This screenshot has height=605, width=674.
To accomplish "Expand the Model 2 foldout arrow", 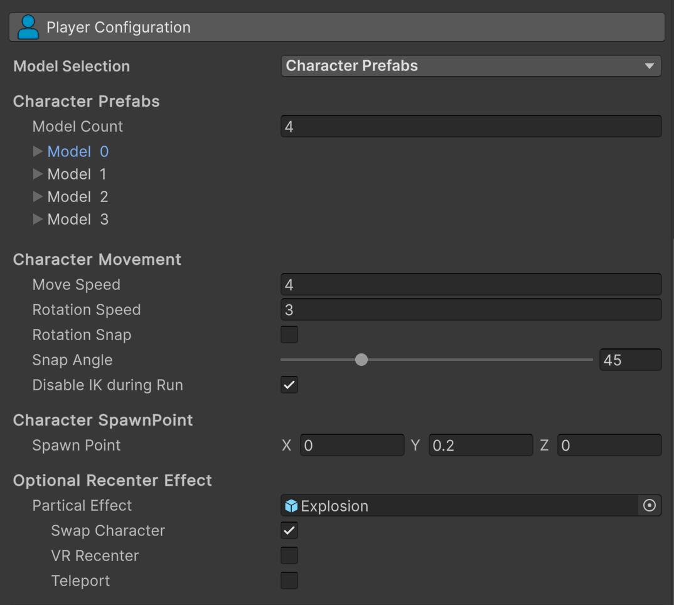I will tap(38, 196).
